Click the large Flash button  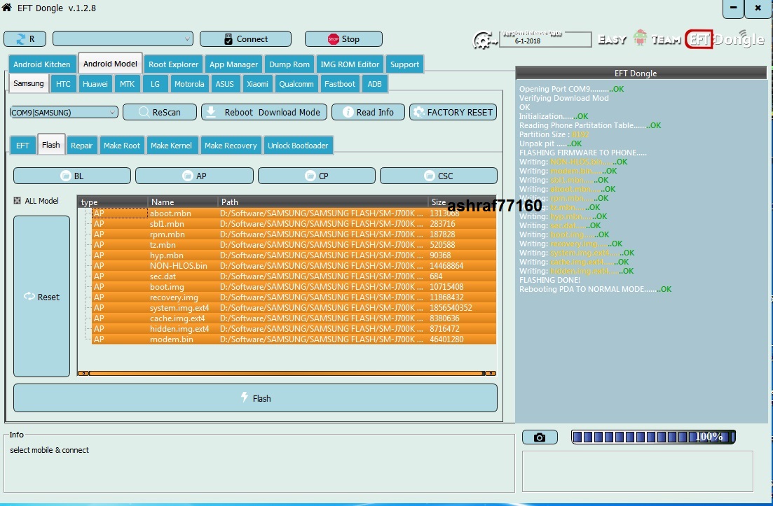[255, 398]
